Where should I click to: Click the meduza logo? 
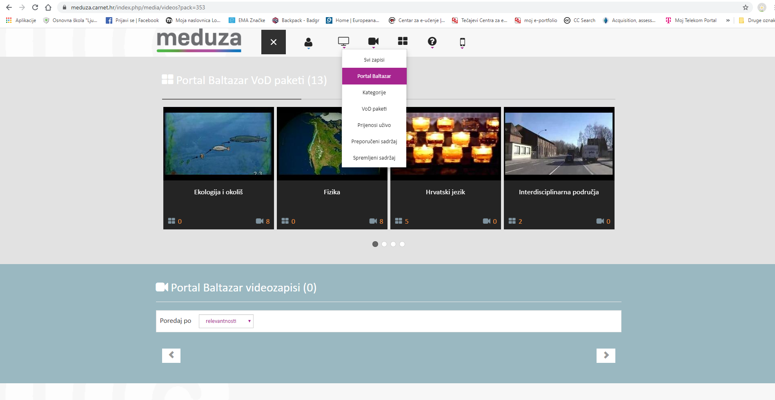pyautogui.click(x=199, y=40)
